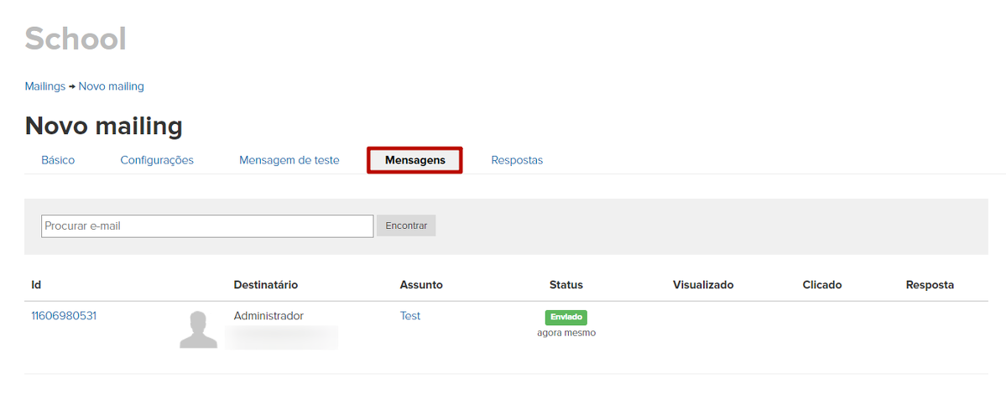Screen dimensions: 1006x420
Task: Focus the Procurar e-mail search field
Action: [x=206, y=226]
